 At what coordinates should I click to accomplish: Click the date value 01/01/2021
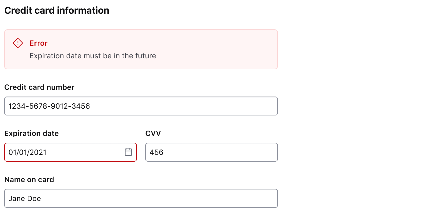pyautogui.click(x=28, y=152)
